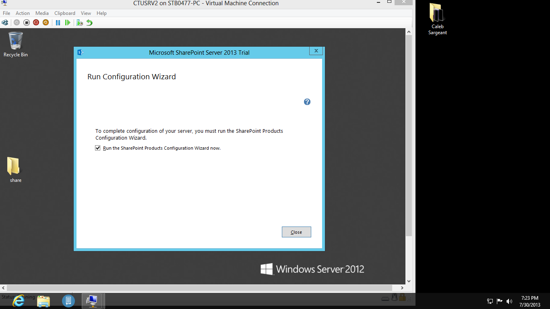Select the Caleb Sargeant folder on the host desktop
The image size is (550, 309).
coord(438,19)
